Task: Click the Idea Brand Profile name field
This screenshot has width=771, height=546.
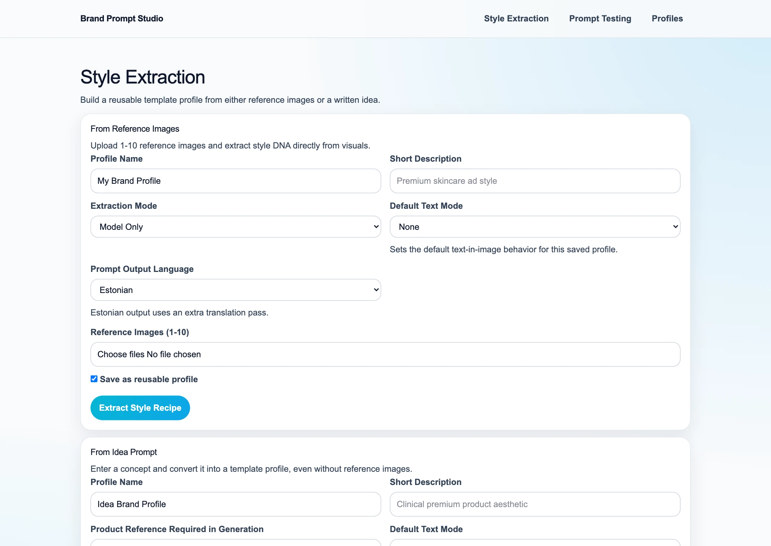Action: pyautogui.click(x=236, y=504)
